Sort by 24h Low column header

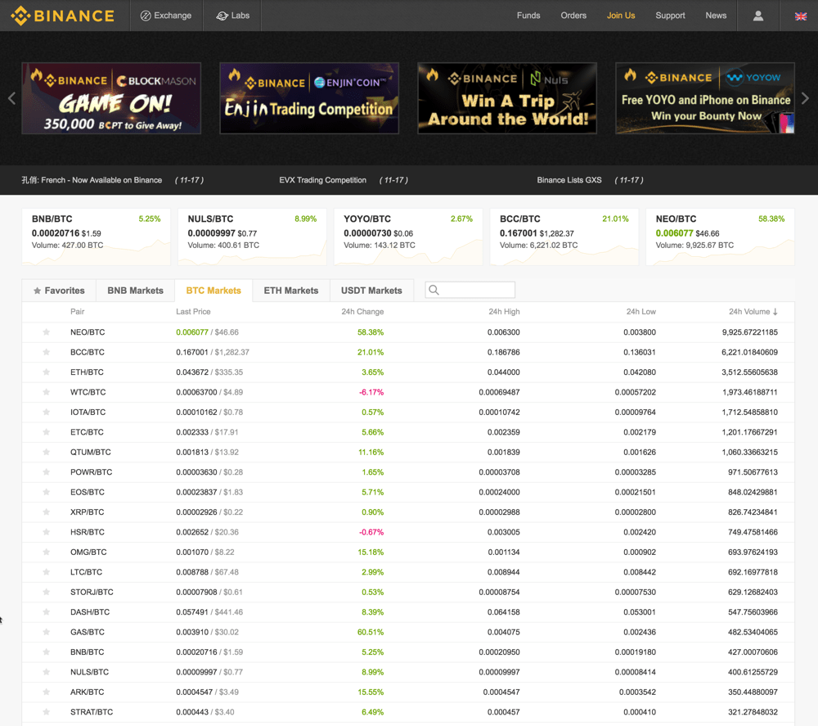pos(641,312)
